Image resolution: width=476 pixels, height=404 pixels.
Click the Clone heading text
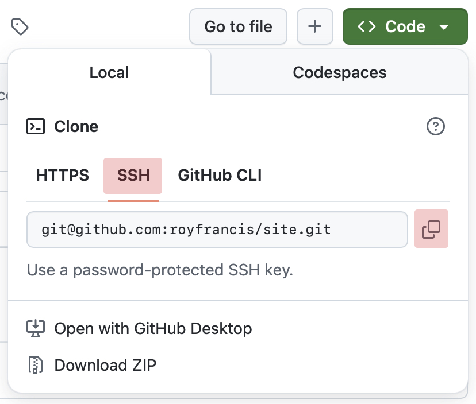76,126
